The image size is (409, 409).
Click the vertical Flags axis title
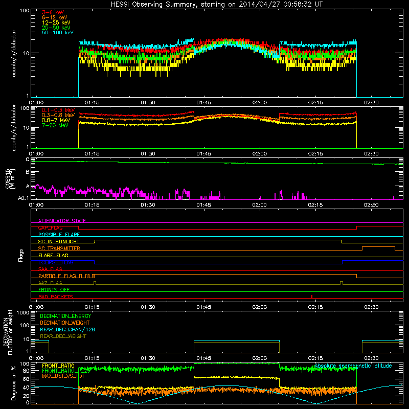click(x=20, y=255)
